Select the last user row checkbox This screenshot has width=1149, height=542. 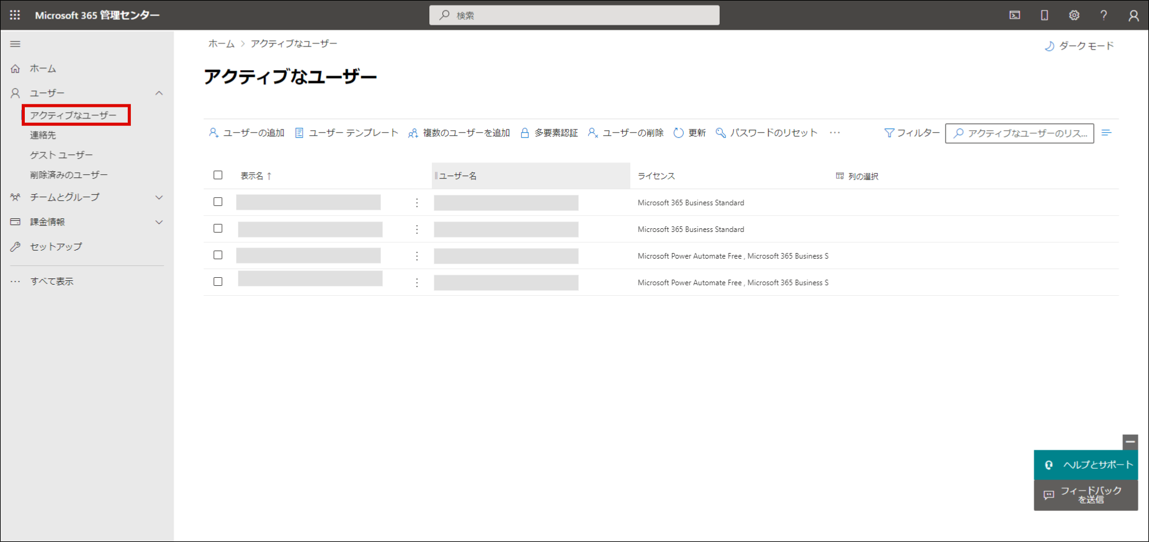point(218,282)
